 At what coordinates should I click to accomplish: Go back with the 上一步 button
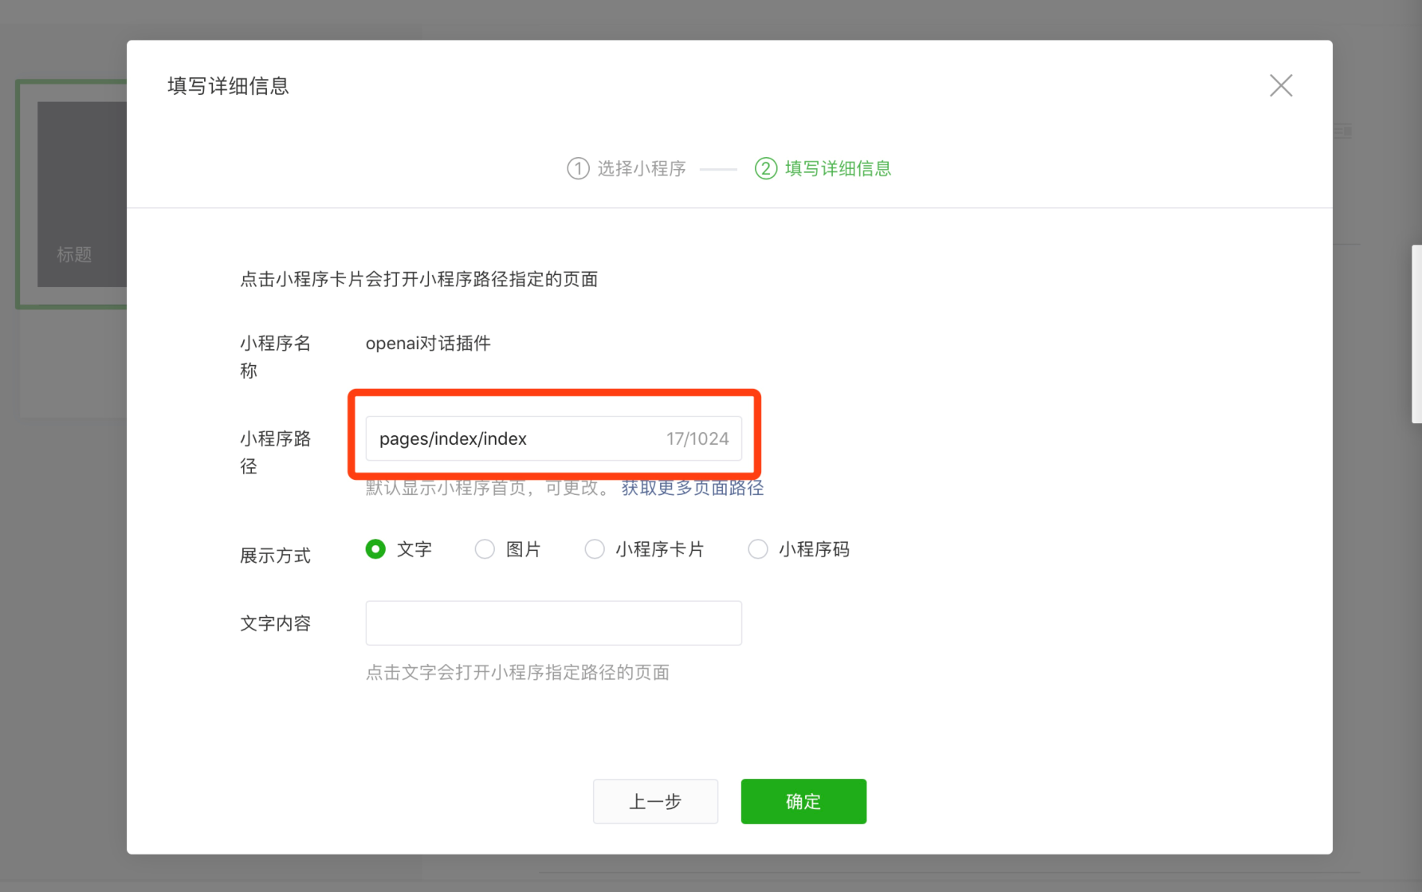click(655, 801)
